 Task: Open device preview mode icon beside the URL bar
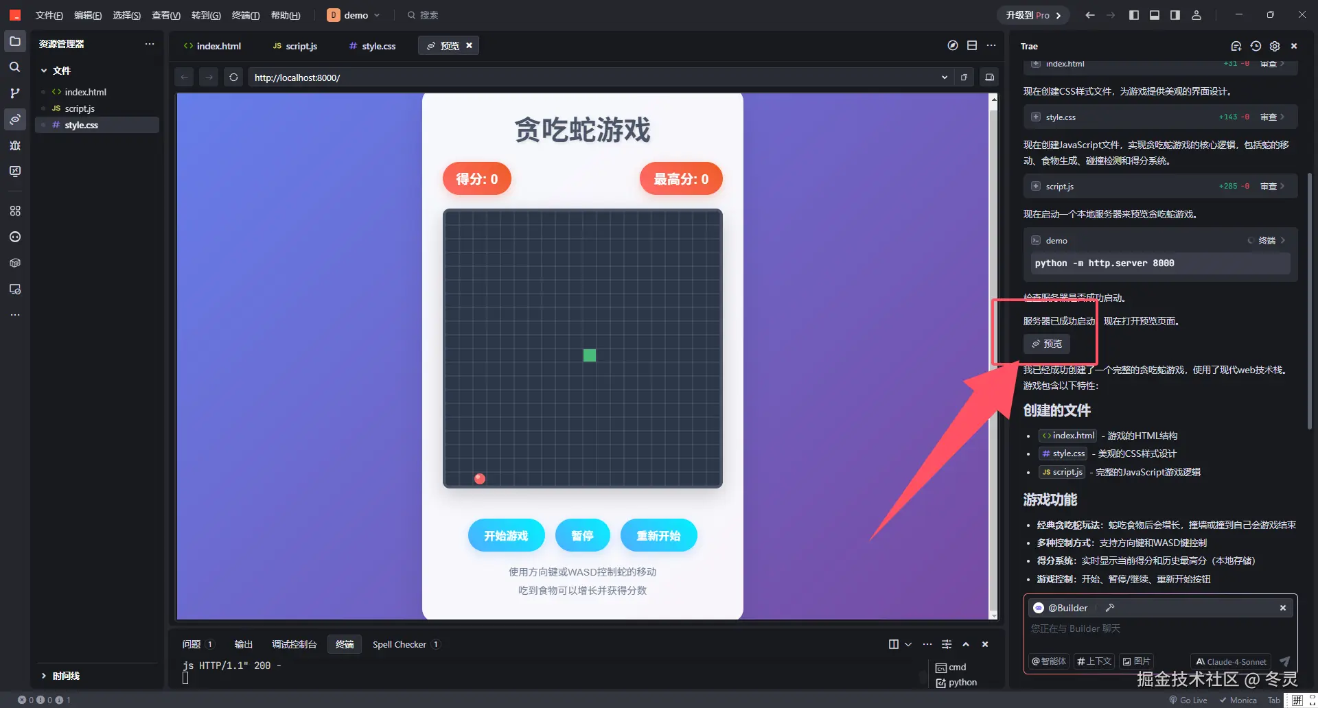pos(989,77)
